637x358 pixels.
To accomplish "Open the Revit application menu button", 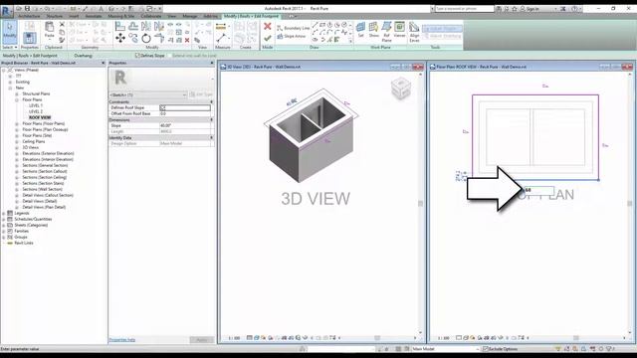I will click(x=6, y=11).
